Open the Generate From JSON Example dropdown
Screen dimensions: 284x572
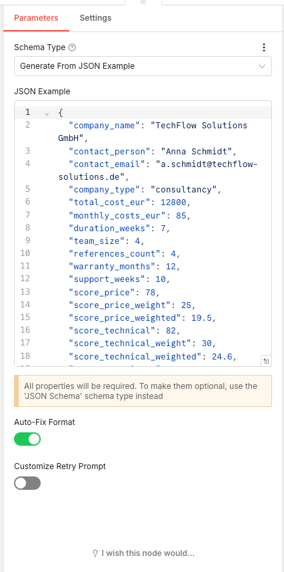143,66
